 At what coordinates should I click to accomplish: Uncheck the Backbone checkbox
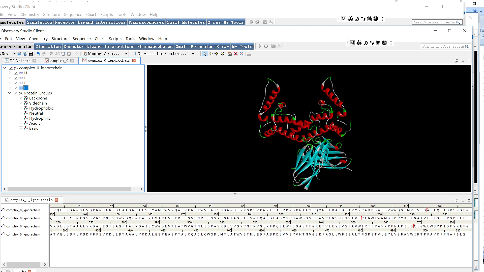click(x=21, y=98)
